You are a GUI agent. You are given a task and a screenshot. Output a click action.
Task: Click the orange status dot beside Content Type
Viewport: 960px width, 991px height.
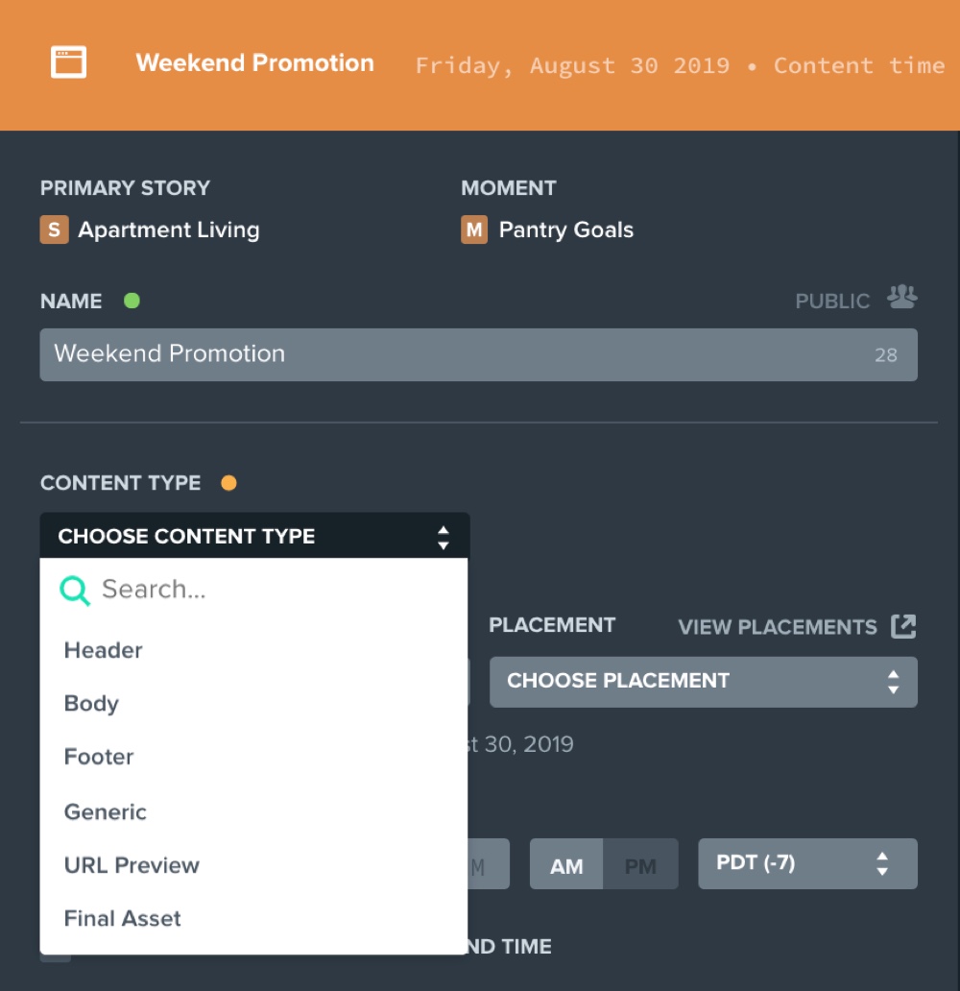(228, 483)
